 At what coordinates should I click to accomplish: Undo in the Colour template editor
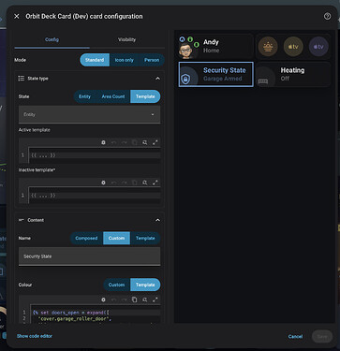click(113, 300)
